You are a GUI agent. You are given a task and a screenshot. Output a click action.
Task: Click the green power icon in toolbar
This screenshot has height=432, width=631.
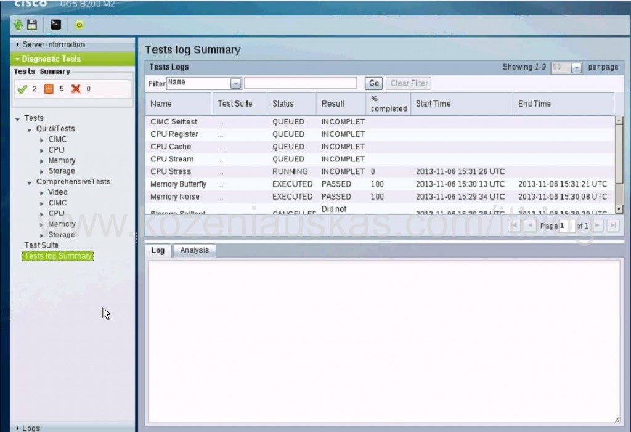(x=79, y=25)
